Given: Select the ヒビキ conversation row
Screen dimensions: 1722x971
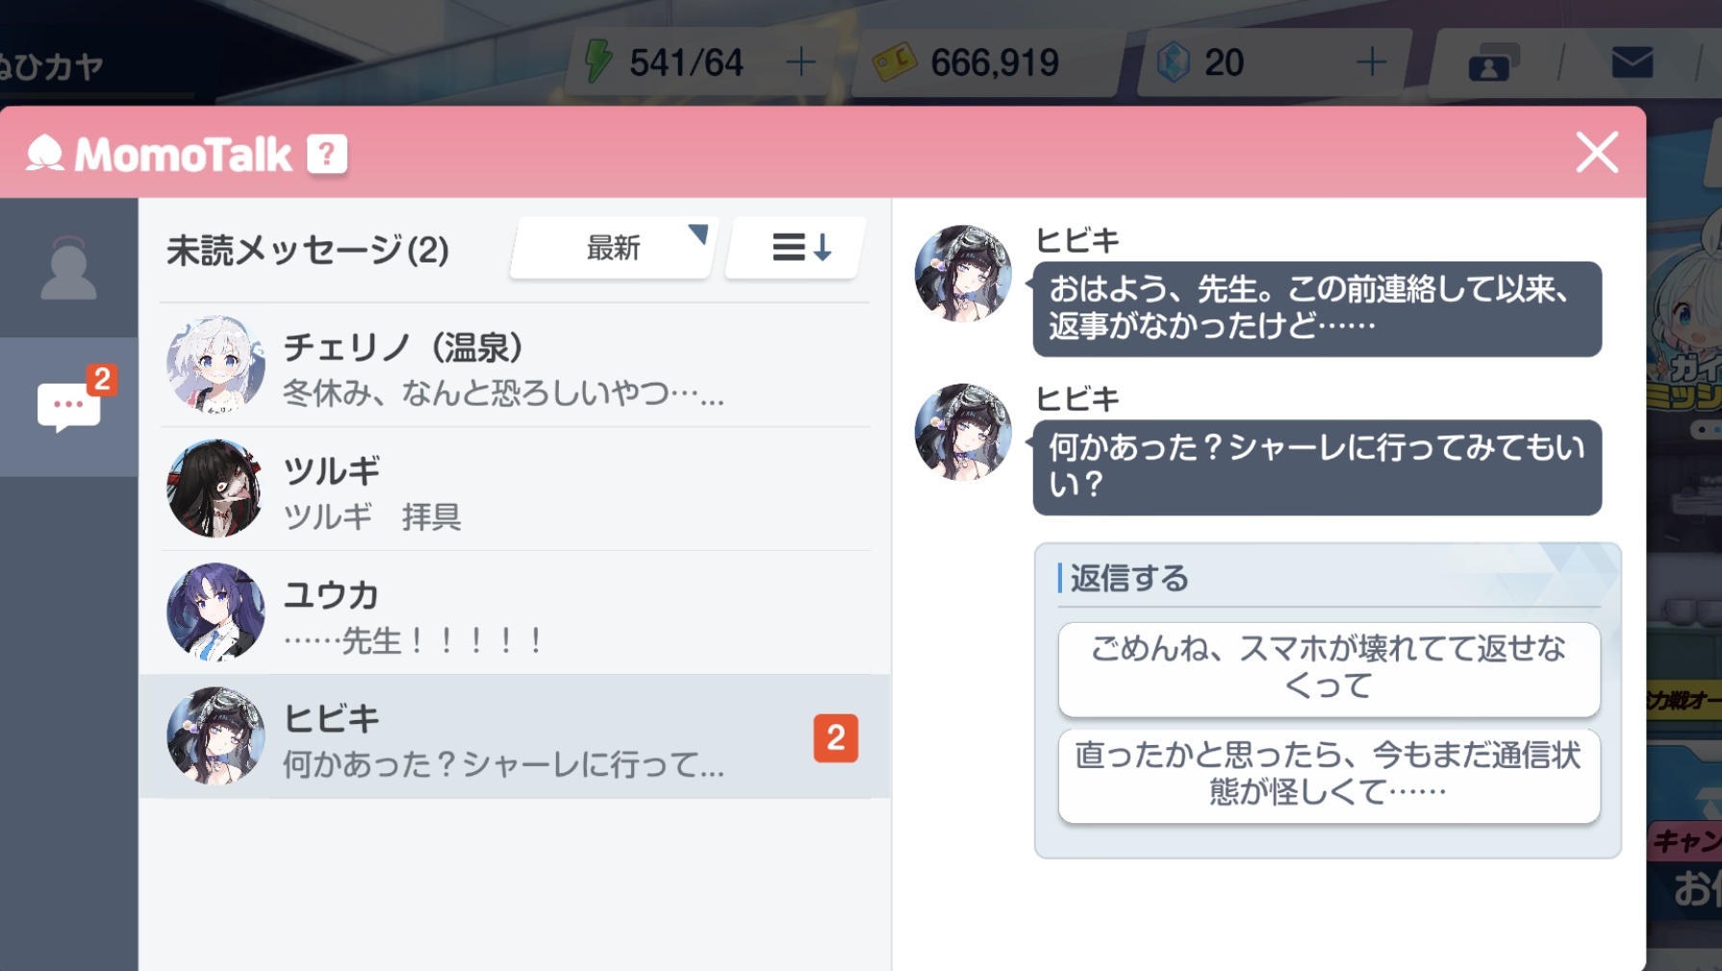Looking at the screenshot, I should point(516,736).
